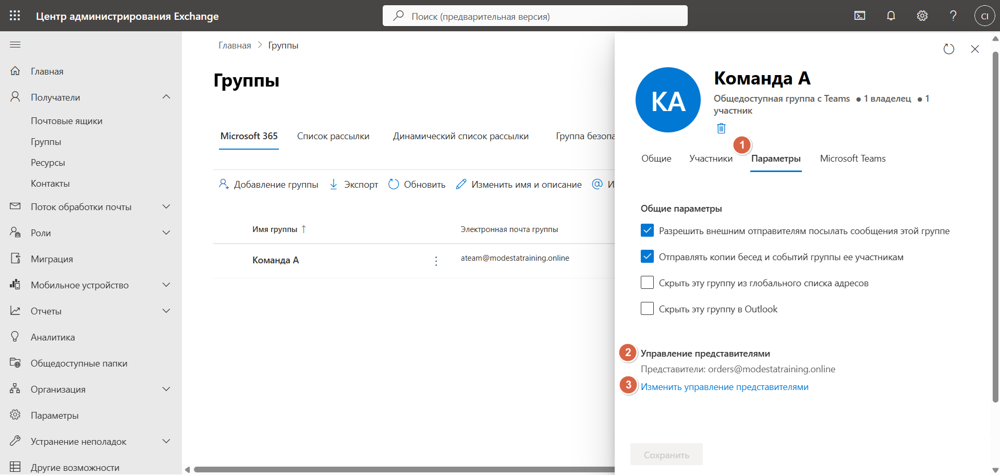This screenshot has width=1000, height=475.
Task: Open Ресурсы in sidebar
Action: (48, 163)
